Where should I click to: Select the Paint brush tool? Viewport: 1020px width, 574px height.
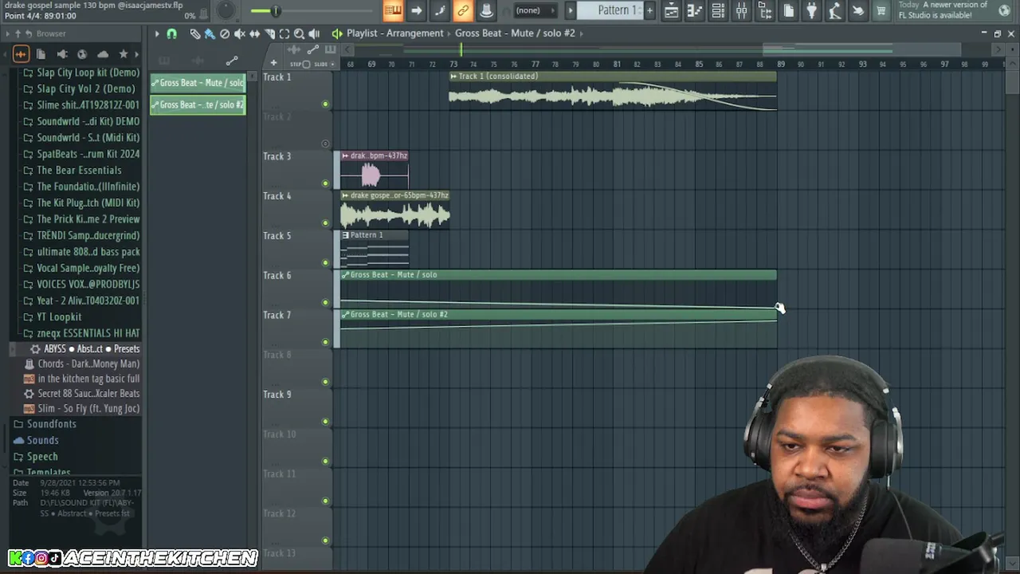210,33
